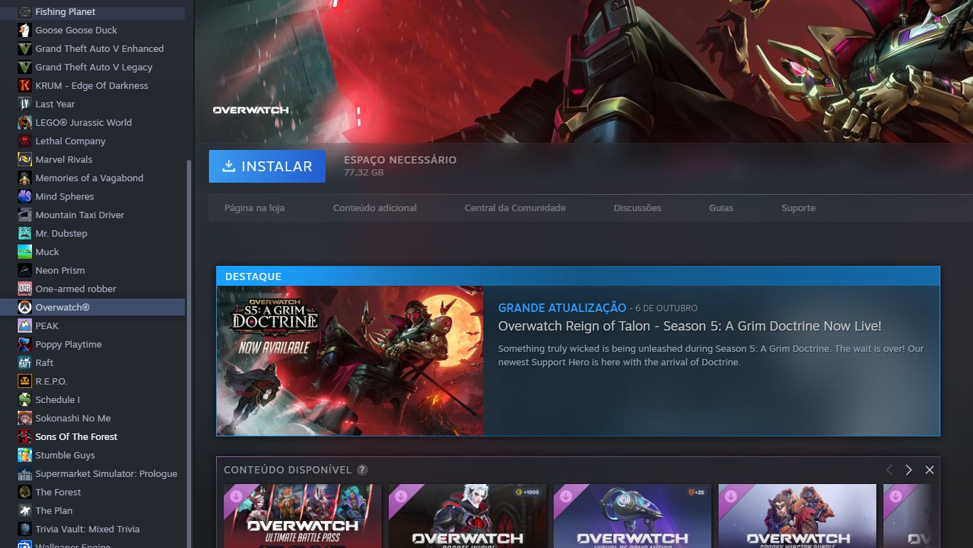Click the KRUM - Edge Of Darkness icon

tap(25, 85)
